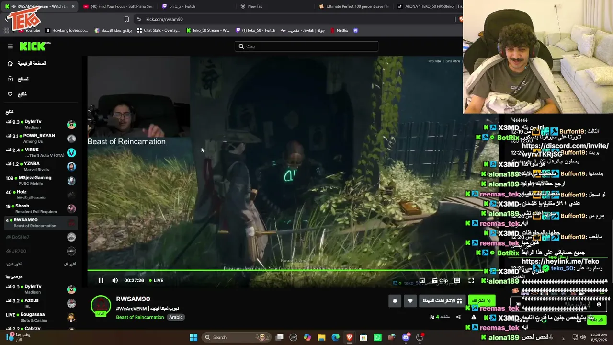Open the teko_50 Stream Kick bookmark
This screenshot has height=345, width=613.
[x=207, y=30]
